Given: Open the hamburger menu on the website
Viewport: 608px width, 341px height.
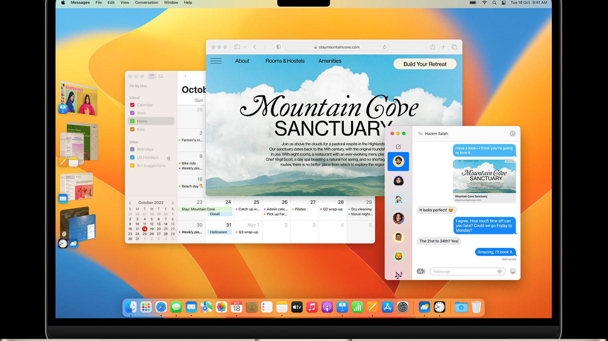Looking at the screenshot, I should coord(216,61).
